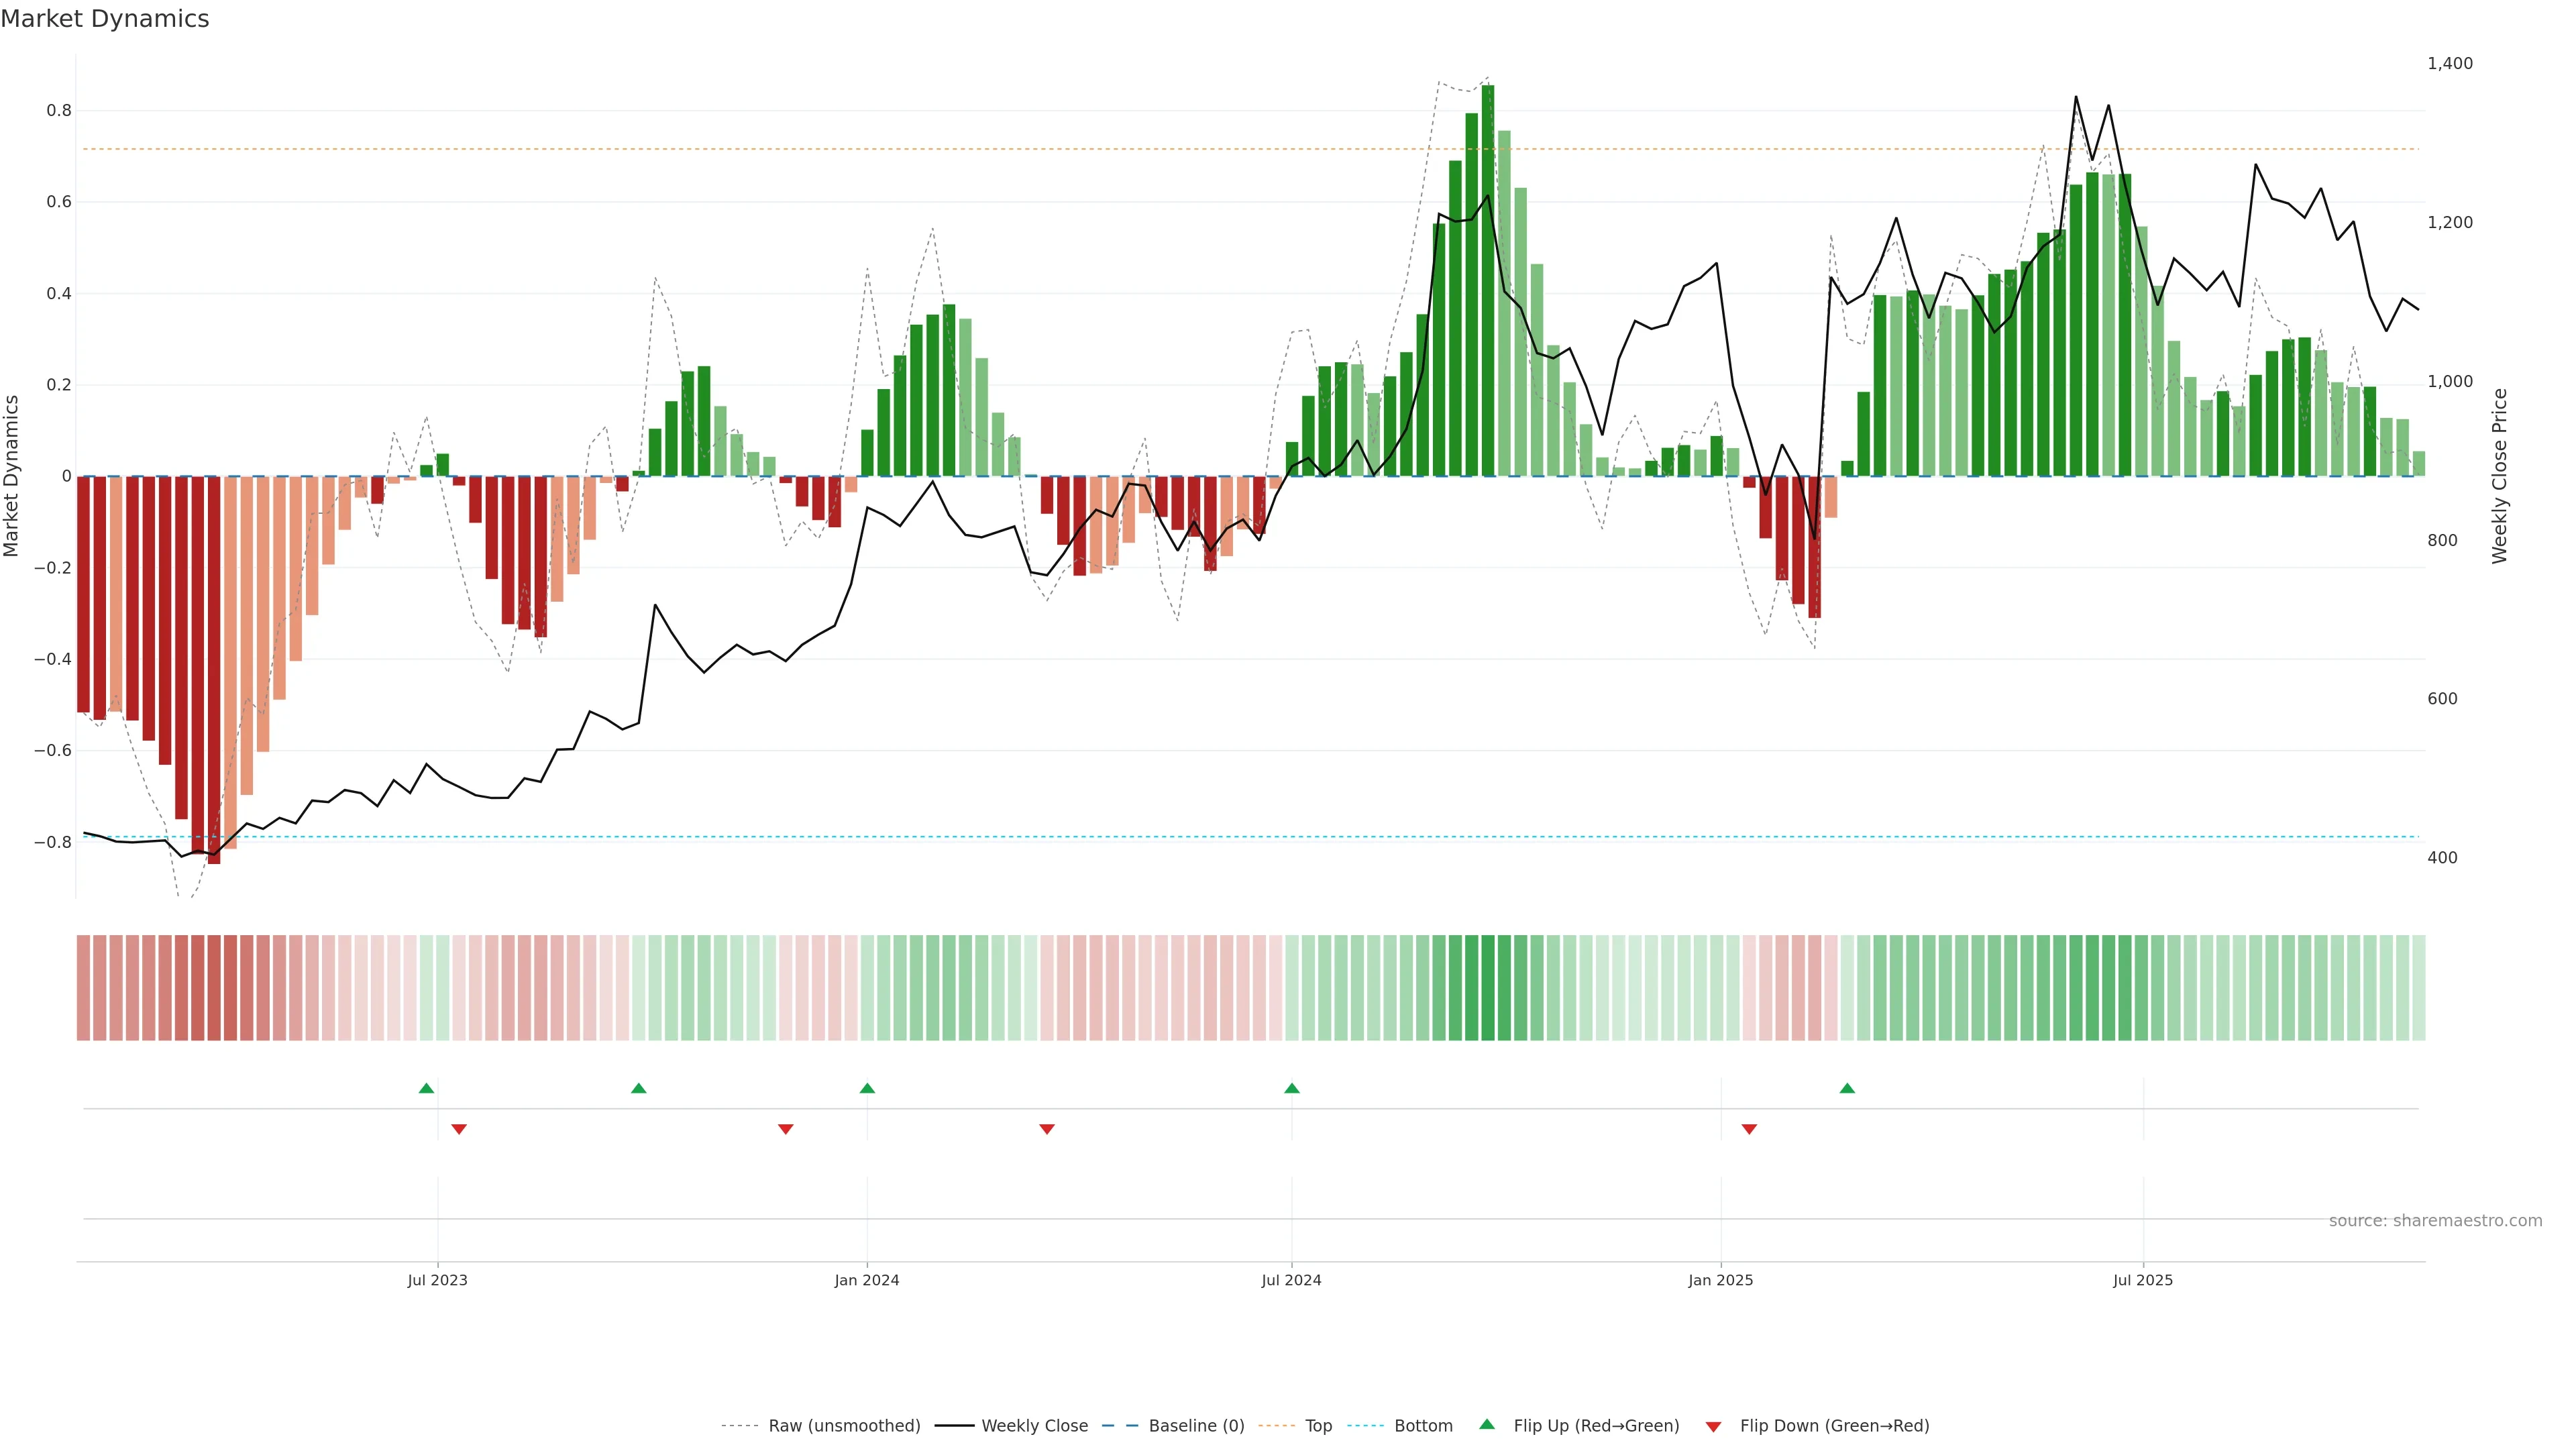Click the darkest green heatmap strip cell
This screenshot has height=1449, width=2576.
pyautogui.click(x=1488, y=988)
